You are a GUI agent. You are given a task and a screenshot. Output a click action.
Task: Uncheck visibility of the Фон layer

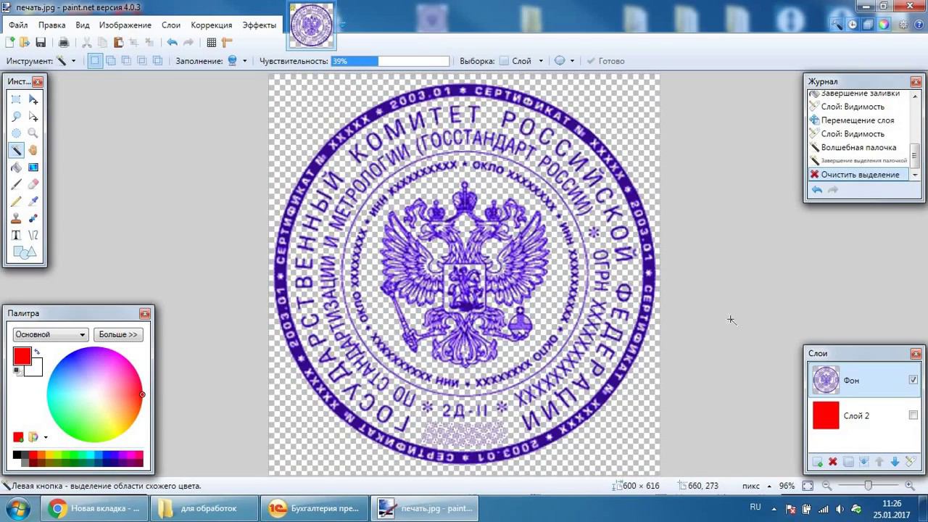[x=913, y=380]
